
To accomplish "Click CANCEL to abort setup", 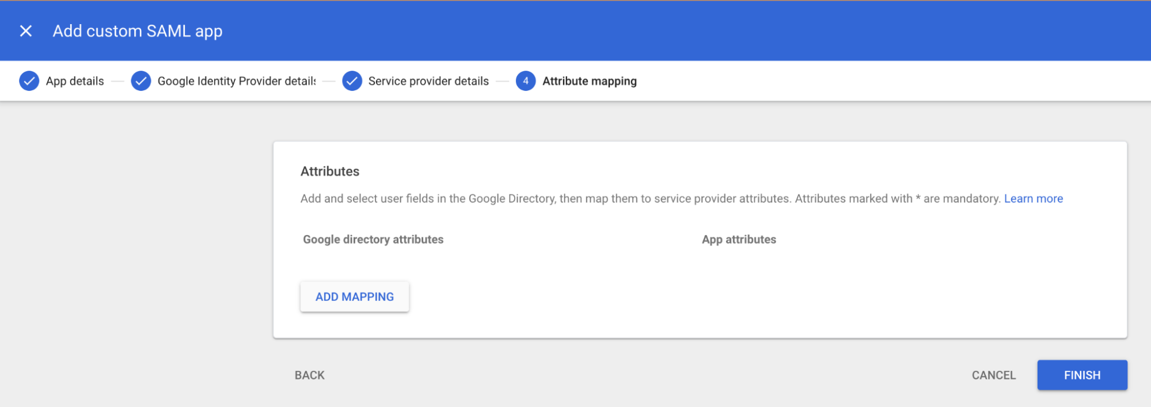I will click(x=993, y=375).
